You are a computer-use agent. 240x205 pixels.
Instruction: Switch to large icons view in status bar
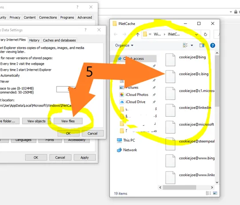[215, 193]
